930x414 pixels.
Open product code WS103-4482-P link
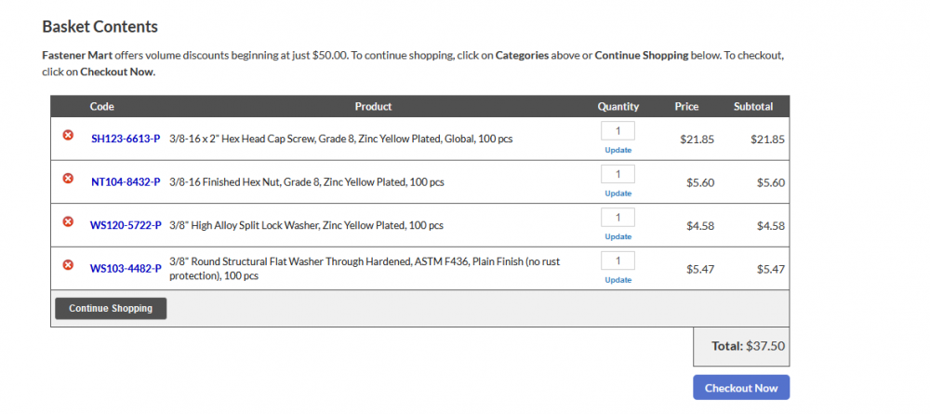[126, 269]
